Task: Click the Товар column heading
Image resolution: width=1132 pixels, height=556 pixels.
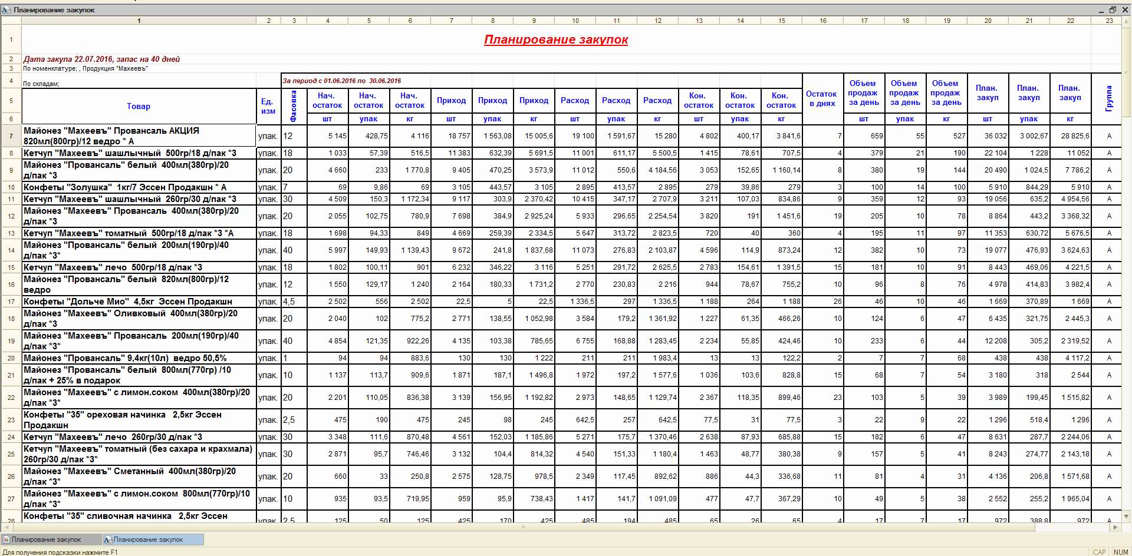Action: pos(139,106)
